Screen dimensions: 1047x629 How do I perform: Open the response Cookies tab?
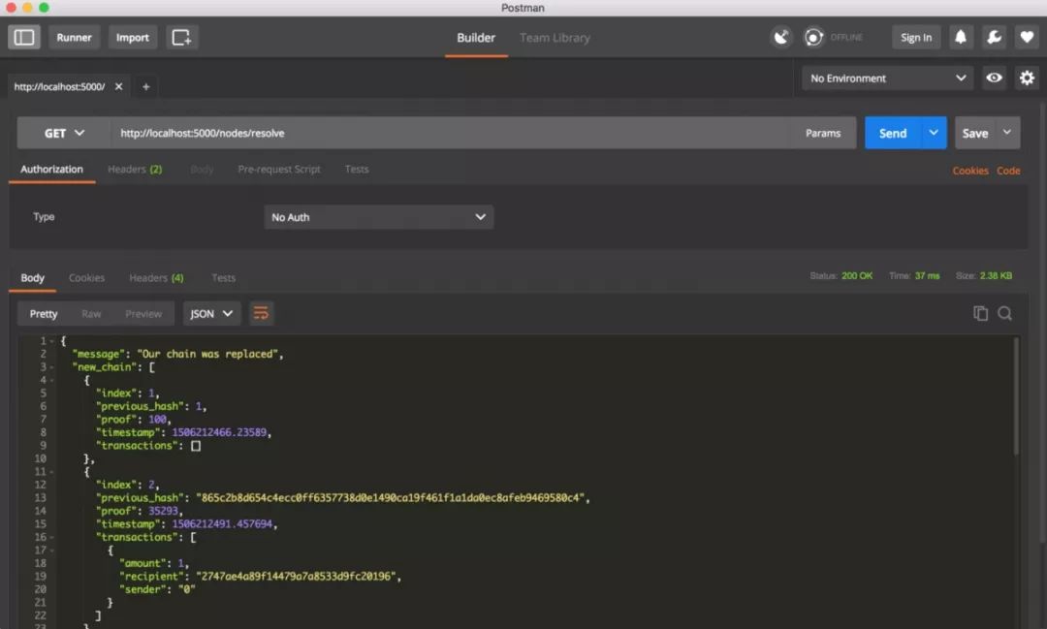point(87,278)
